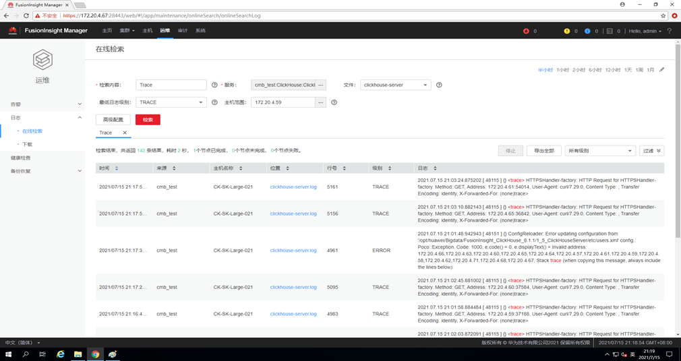Image resolution: width=681 pixels, height=361 pixels.
Task: Open major alarms yellow icon
Action: coord(567,31)
